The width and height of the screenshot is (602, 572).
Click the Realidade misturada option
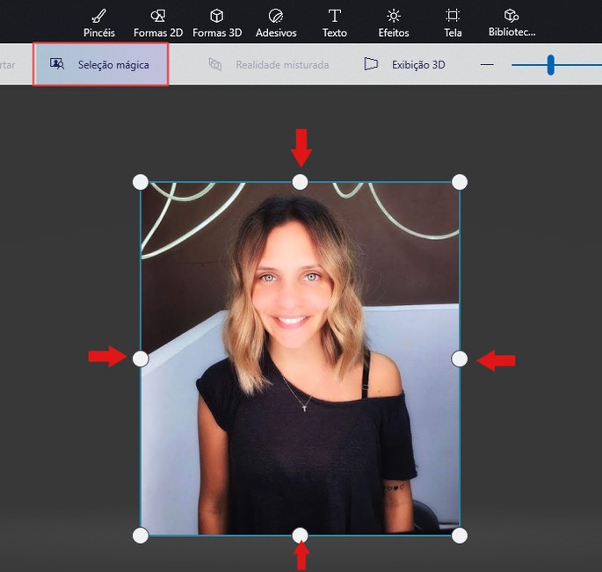pos(269,64)
